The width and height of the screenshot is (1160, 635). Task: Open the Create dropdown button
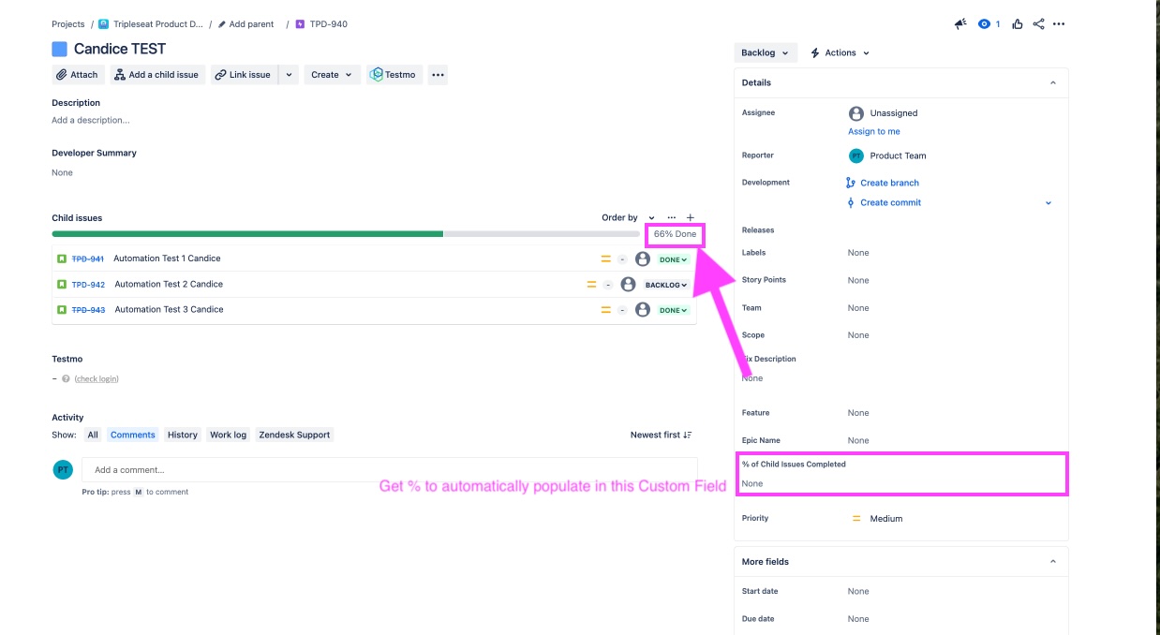point(332,75)
